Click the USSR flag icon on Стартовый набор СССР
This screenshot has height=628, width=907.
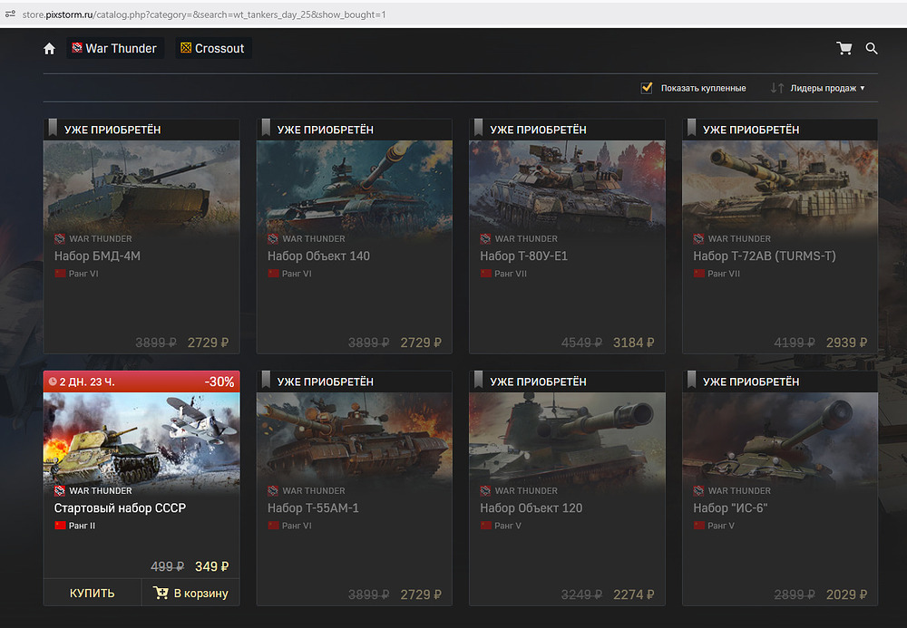click(x=60, y=526)
